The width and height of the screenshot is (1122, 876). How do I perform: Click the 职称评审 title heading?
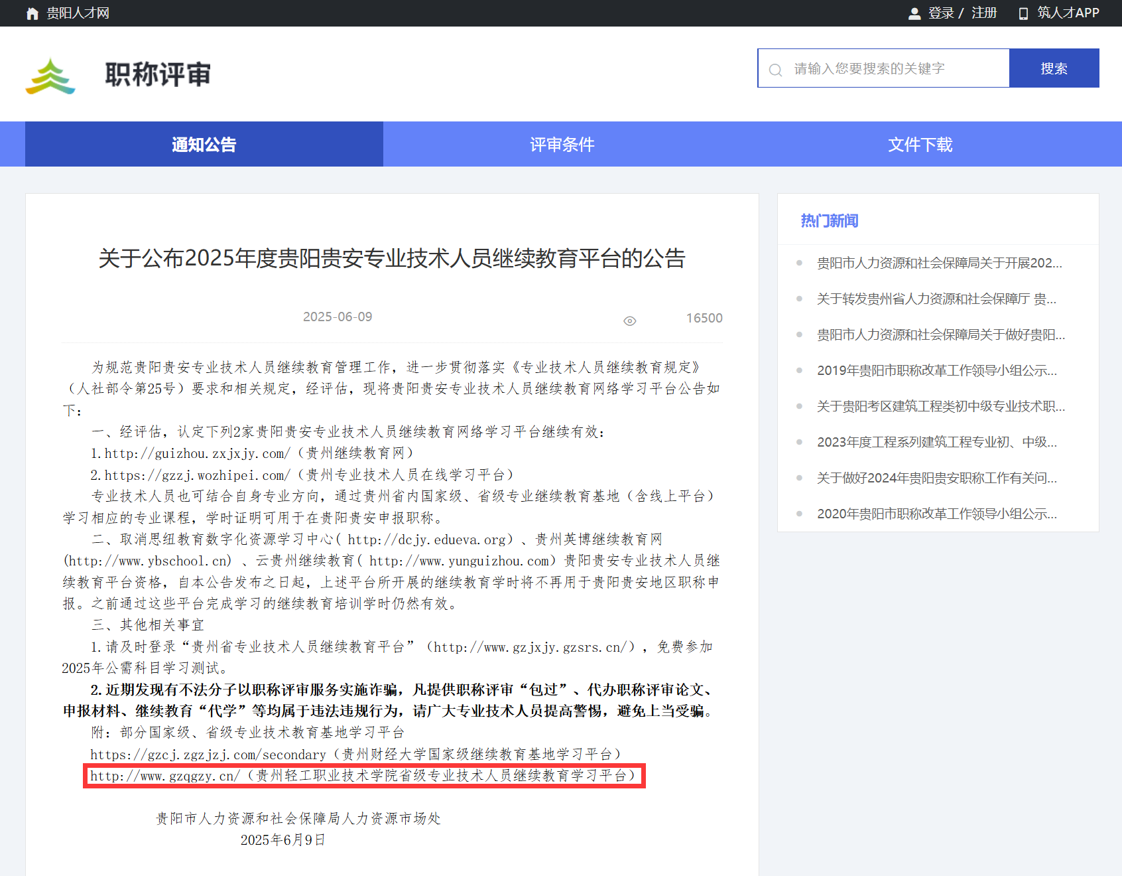click(x=158, y=74)
